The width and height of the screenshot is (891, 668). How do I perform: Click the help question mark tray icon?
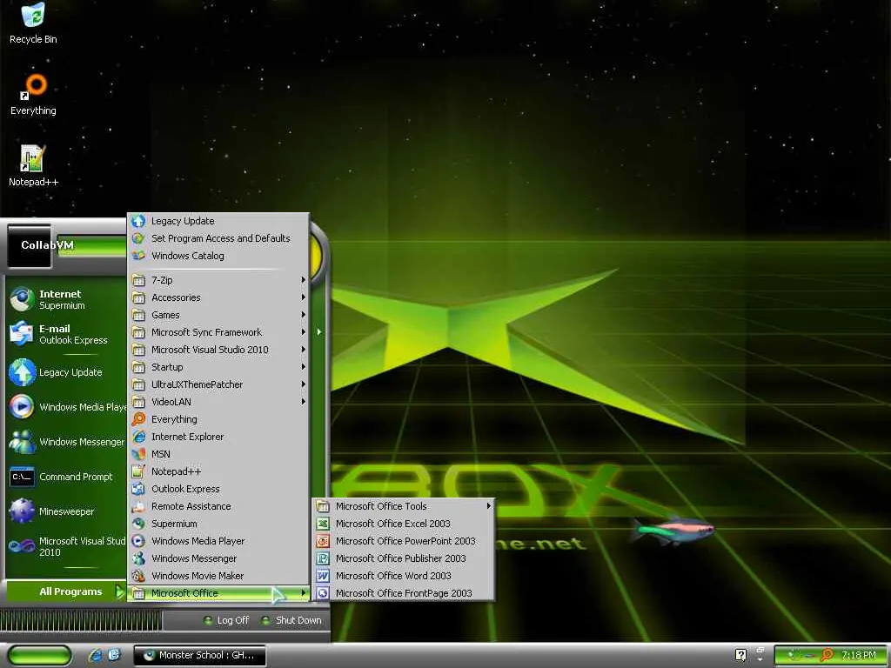[x=740, y=655]
